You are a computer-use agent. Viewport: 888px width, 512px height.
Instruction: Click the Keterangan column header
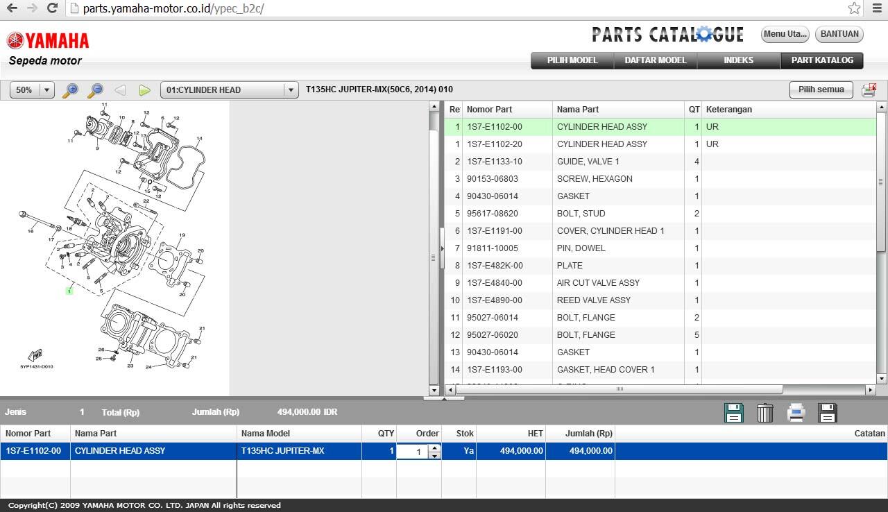click(789, 110)
